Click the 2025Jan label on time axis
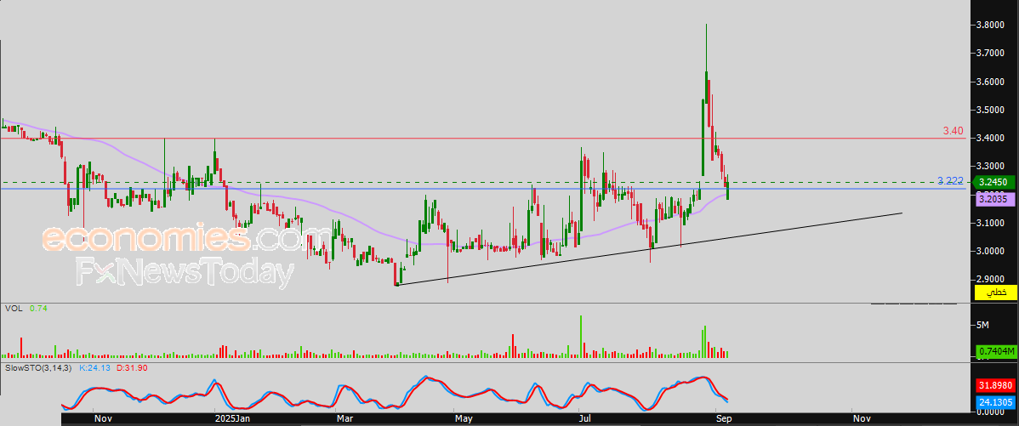The height and width of the screenshot is (426, 1019). [231, 420]
